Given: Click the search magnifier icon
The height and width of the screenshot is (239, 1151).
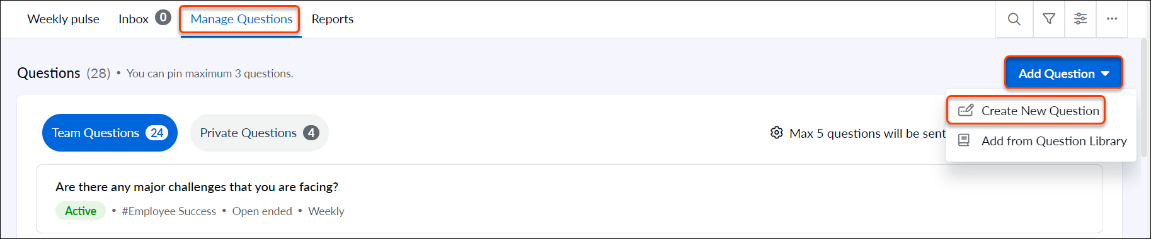Looking at the screenshot, I should point(1014,19).
